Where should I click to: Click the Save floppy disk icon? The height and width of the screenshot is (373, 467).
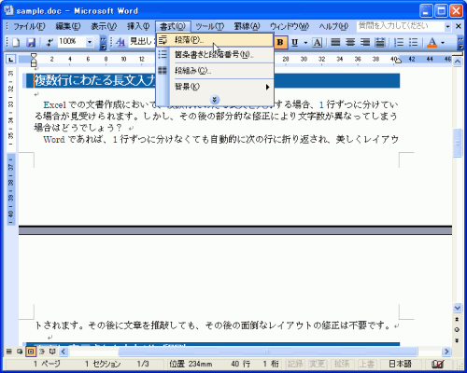click(31, 42)
